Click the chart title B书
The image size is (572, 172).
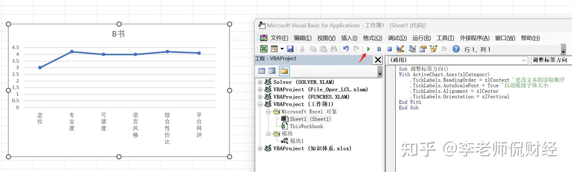pos(118,33)
